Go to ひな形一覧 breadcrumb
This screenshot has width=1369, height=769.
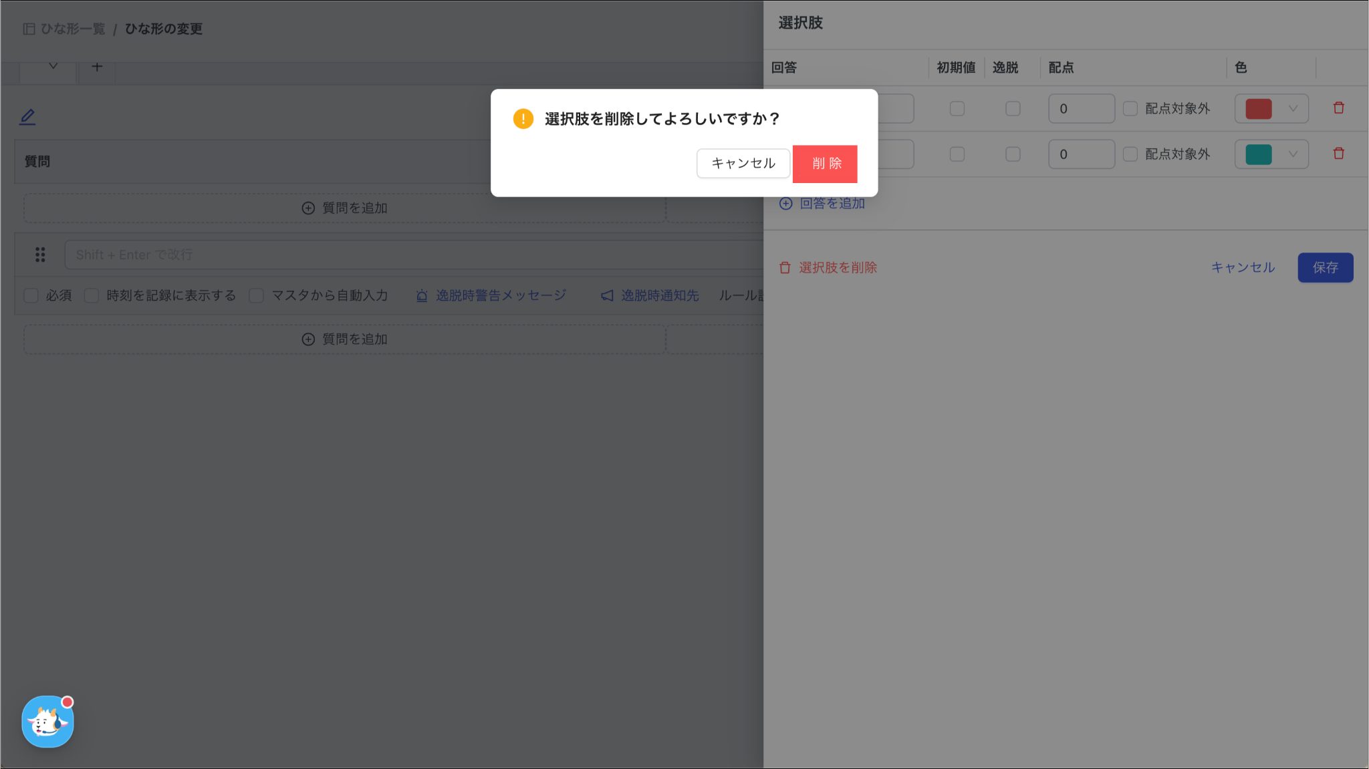coord(72,29)
